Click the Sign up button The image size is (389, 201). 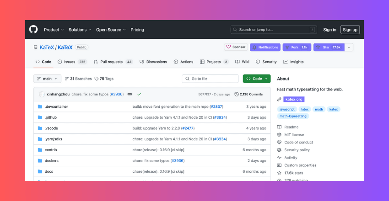350,30
